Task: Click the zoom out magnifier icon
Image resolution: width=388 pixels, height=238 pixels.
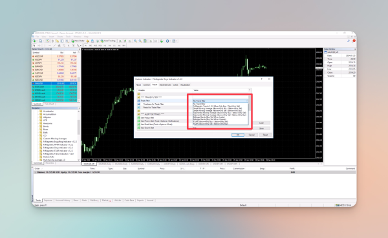Action: pyautogui.click(x=140, y=41)
